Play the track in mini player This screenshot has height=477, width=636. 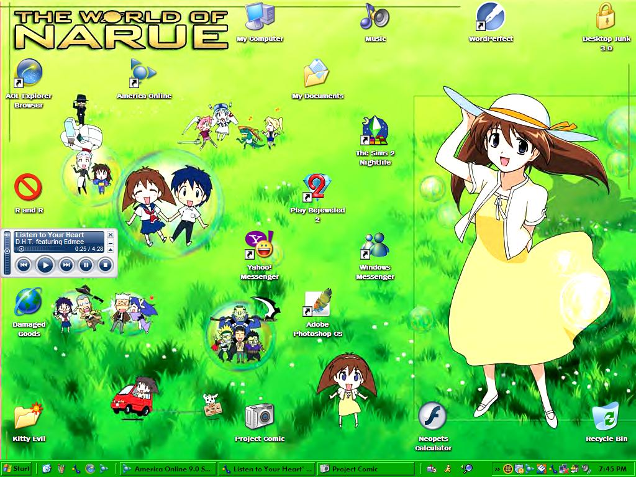click(45, 265)
